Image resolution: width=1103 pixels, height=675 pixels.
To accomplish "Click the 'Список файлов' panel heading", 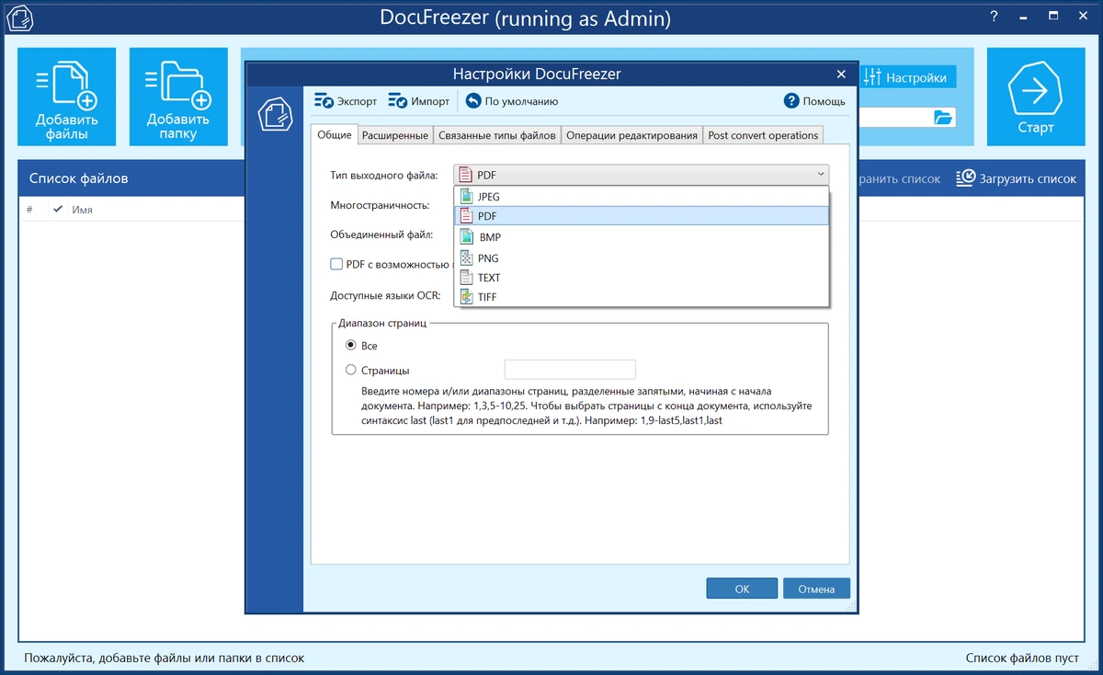I will pyautogui.click(x=78, y=178).
